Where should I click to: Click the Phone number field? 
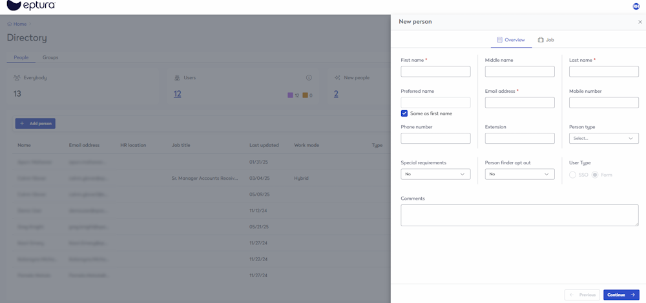435,138
